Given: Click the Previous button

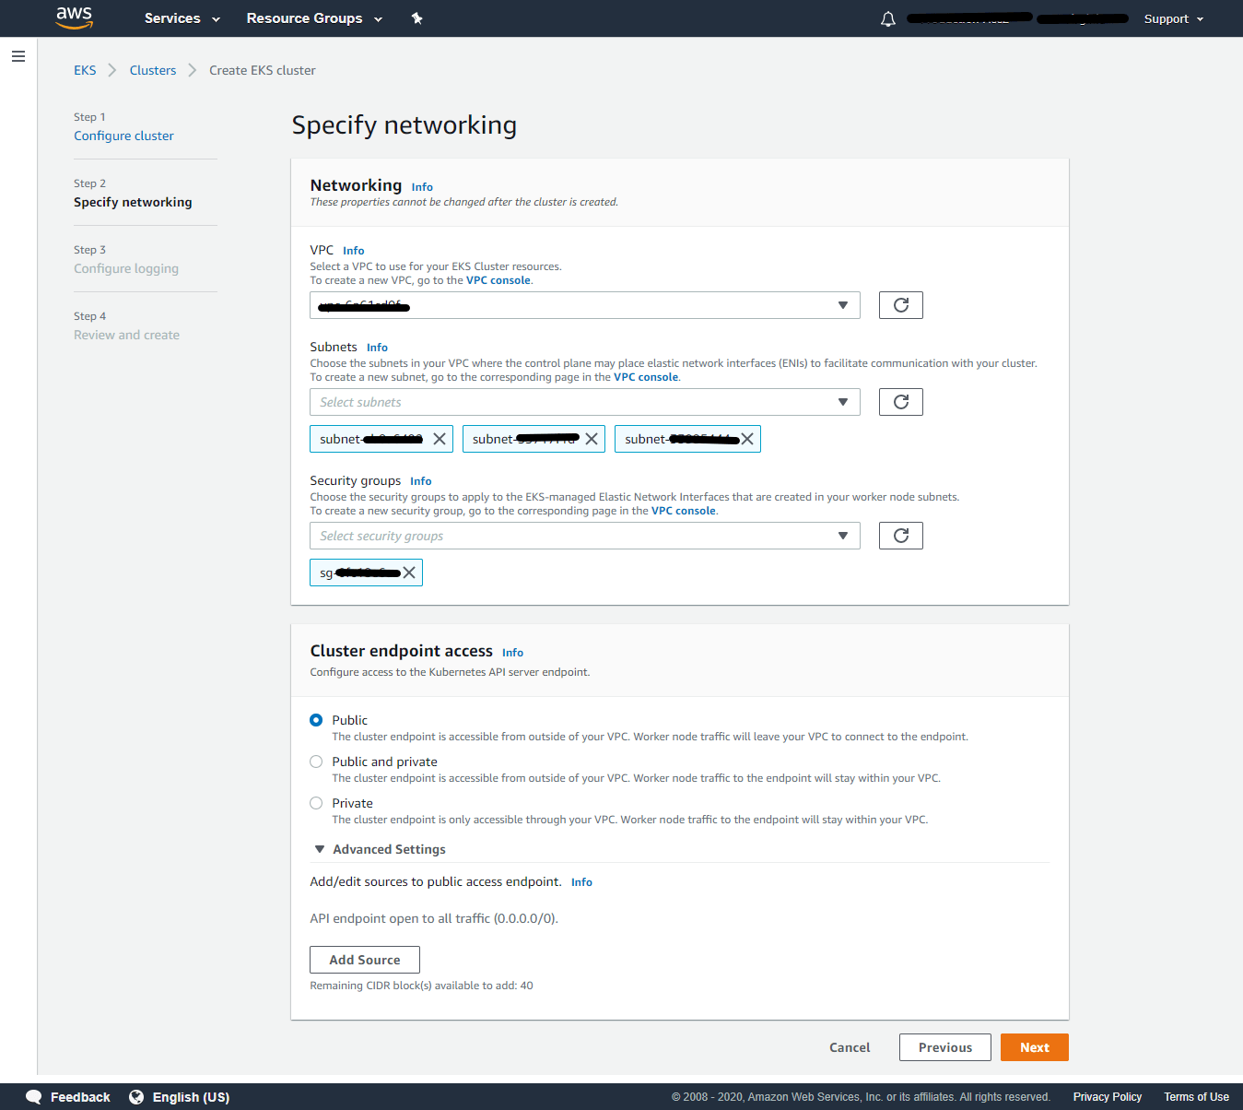Looking at the screenshot, I should click(945, 1047).
